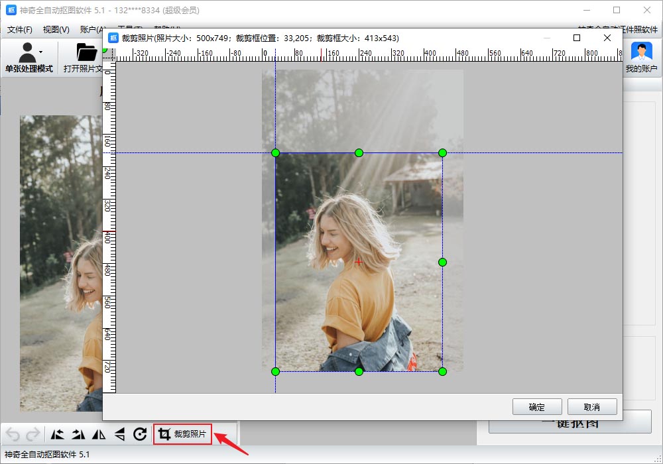Click the circular reset rotation icon
The image size is (663, 464).
140,435
